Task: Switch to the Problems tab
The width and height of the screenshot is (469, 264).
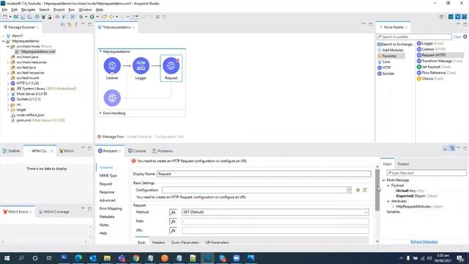Action: click(163, 151)
